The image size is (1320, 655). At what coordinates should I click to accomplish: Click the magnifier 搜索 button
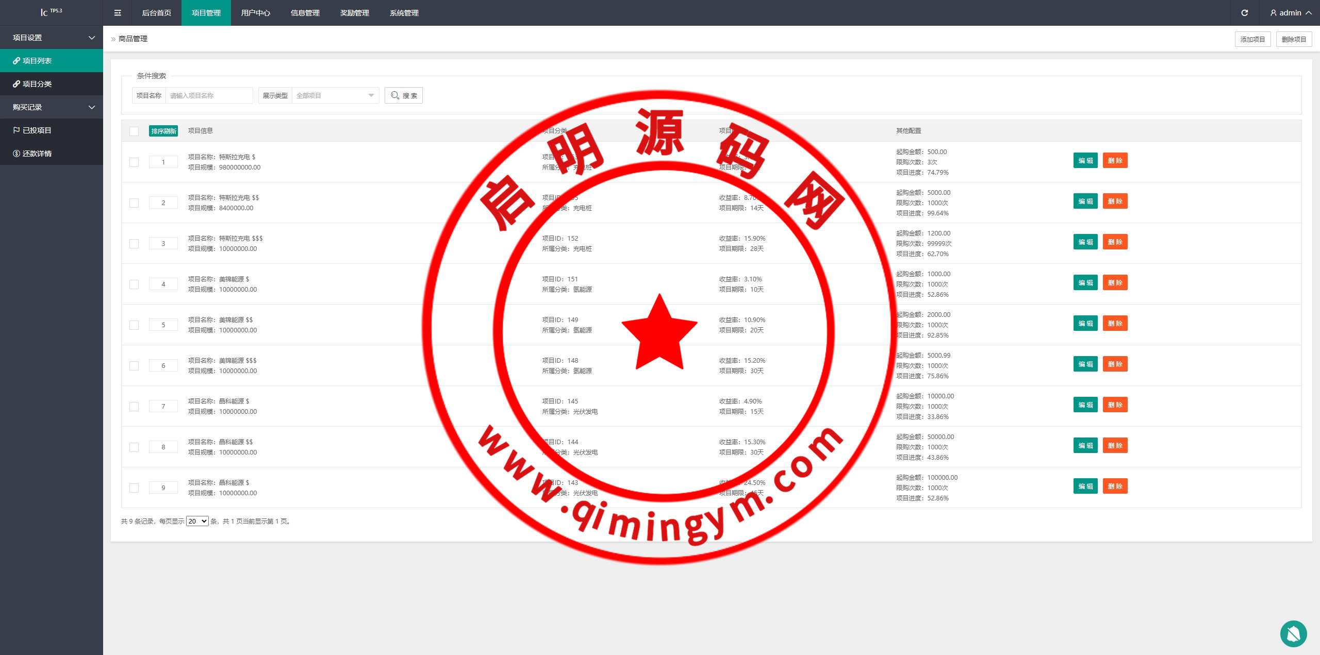[403, 95]
